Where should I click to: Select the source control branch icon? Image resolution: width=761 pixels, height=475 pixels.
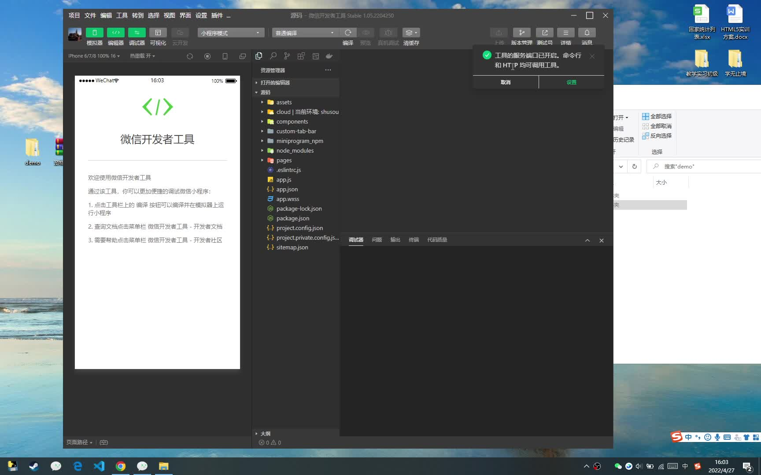tap(287, 56)
